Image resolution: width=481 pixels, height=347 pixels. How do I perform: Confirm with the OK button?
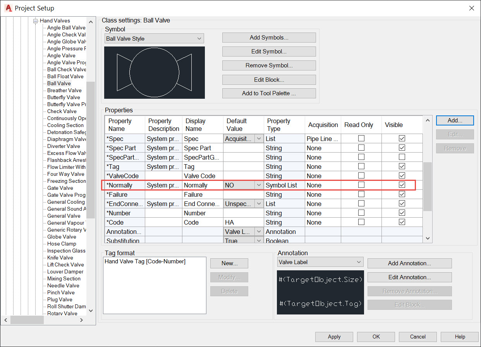pyautogui.click(x=376, y=337)
